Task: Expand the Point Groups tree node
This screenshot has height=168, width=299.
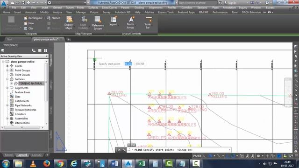Action: pyautogui.click(x=7, y=70)
